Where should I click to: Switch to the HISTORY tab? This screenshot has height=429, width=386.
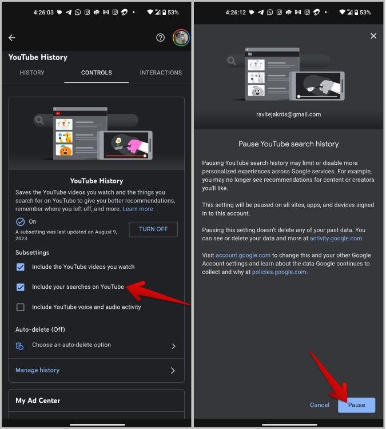(x=32, y=73)
